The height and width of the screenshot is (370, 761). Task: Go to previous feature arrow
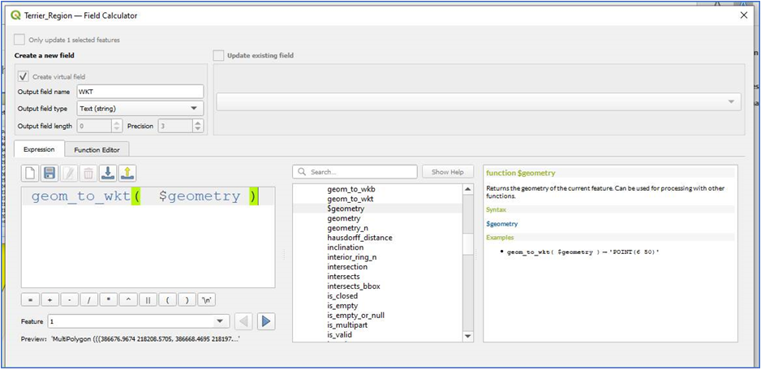(244, 321)
